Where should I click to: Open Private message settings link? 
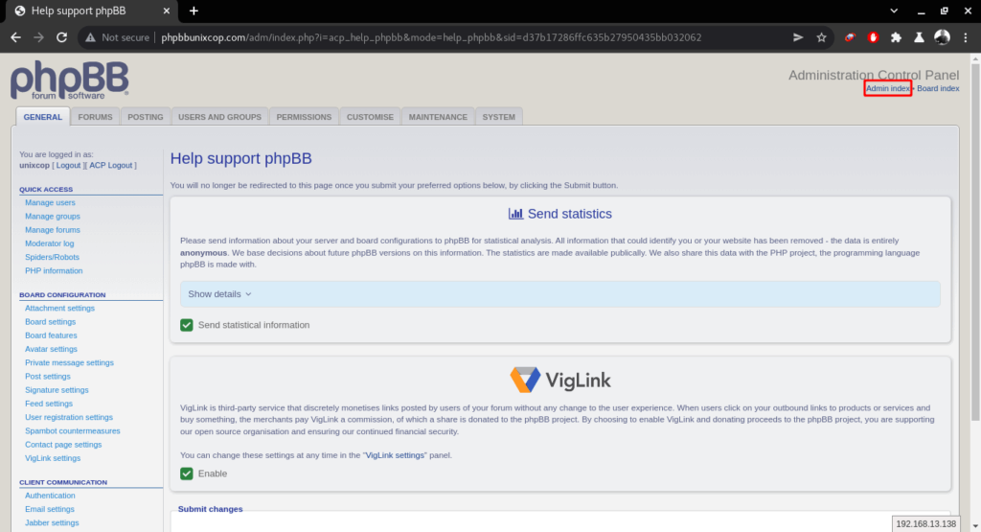(69, 363)
